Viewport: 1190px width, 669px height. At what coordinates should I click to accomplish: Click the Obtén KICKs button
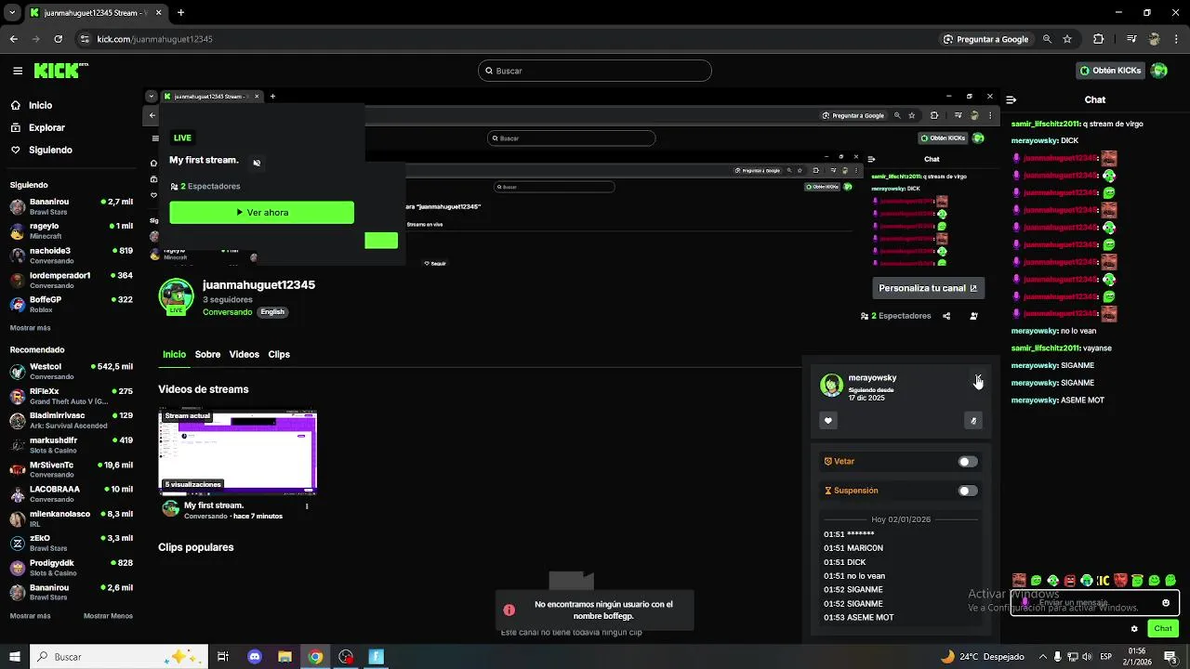click(1111, 71)
